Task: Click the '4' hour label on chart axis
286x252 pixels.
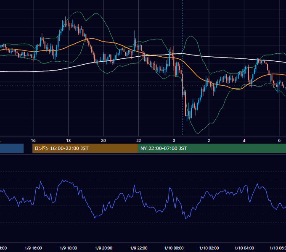Action: [244, 141]
